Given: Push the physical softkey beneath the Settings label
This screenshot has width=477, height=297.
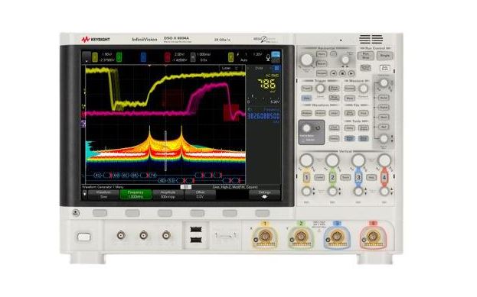Looking at the screenshot, I should [262, 213].
